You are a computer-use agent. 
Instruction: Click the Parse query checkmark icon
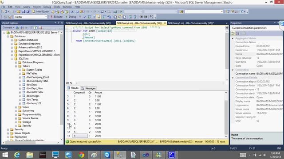85,17
